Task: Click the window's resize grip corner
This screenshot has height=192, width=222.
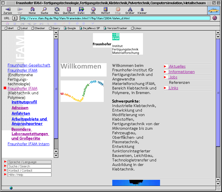Action: coord(218,188)
